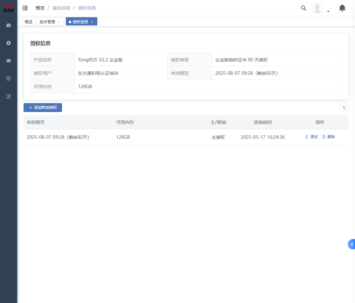355x303 pixels.
Task: Click the 可用内存 column header
Action: click(x=125, y=122)
